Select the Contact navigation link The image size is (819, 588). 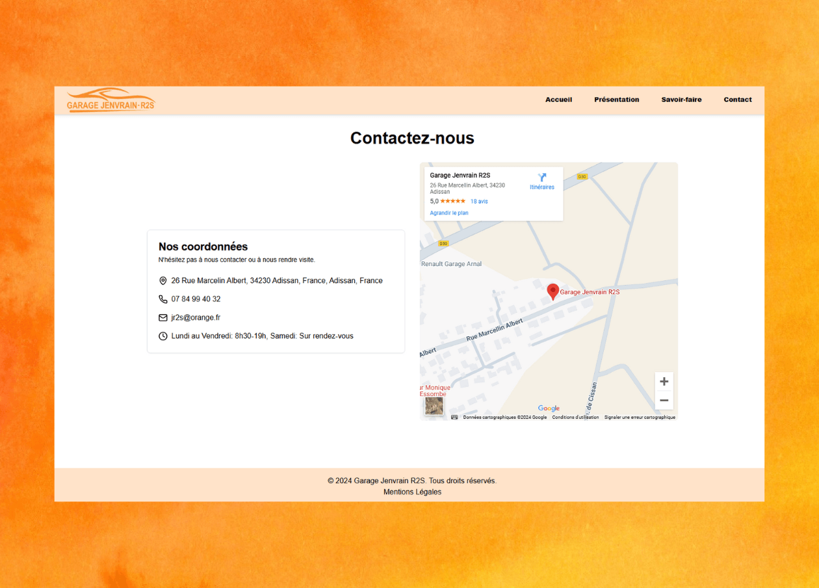(x=738, y=100)
